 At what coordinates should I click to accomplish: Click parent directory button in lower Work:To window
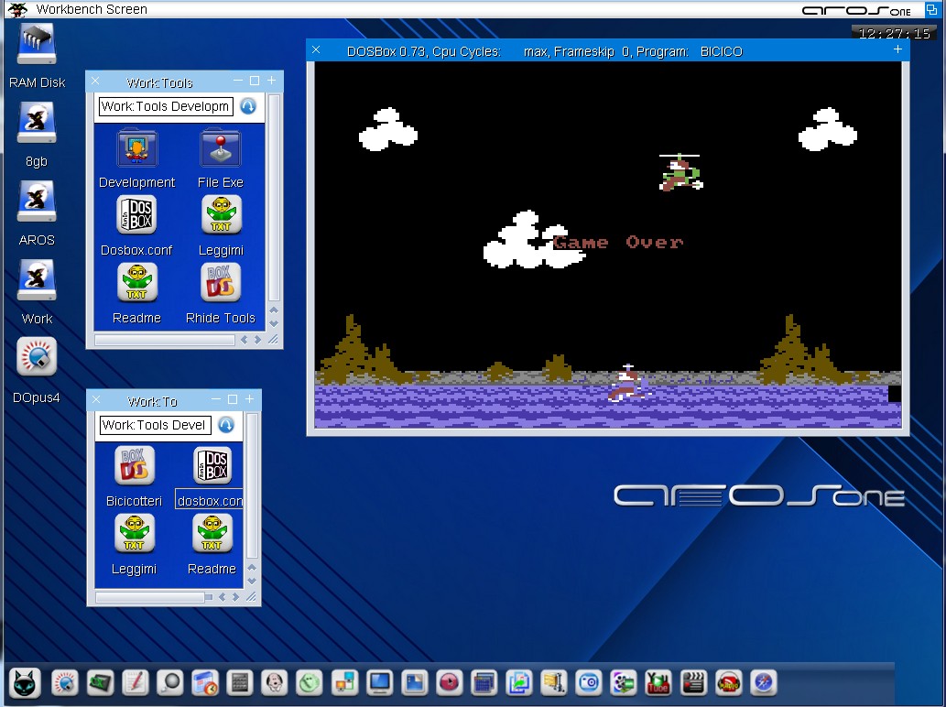226,425
